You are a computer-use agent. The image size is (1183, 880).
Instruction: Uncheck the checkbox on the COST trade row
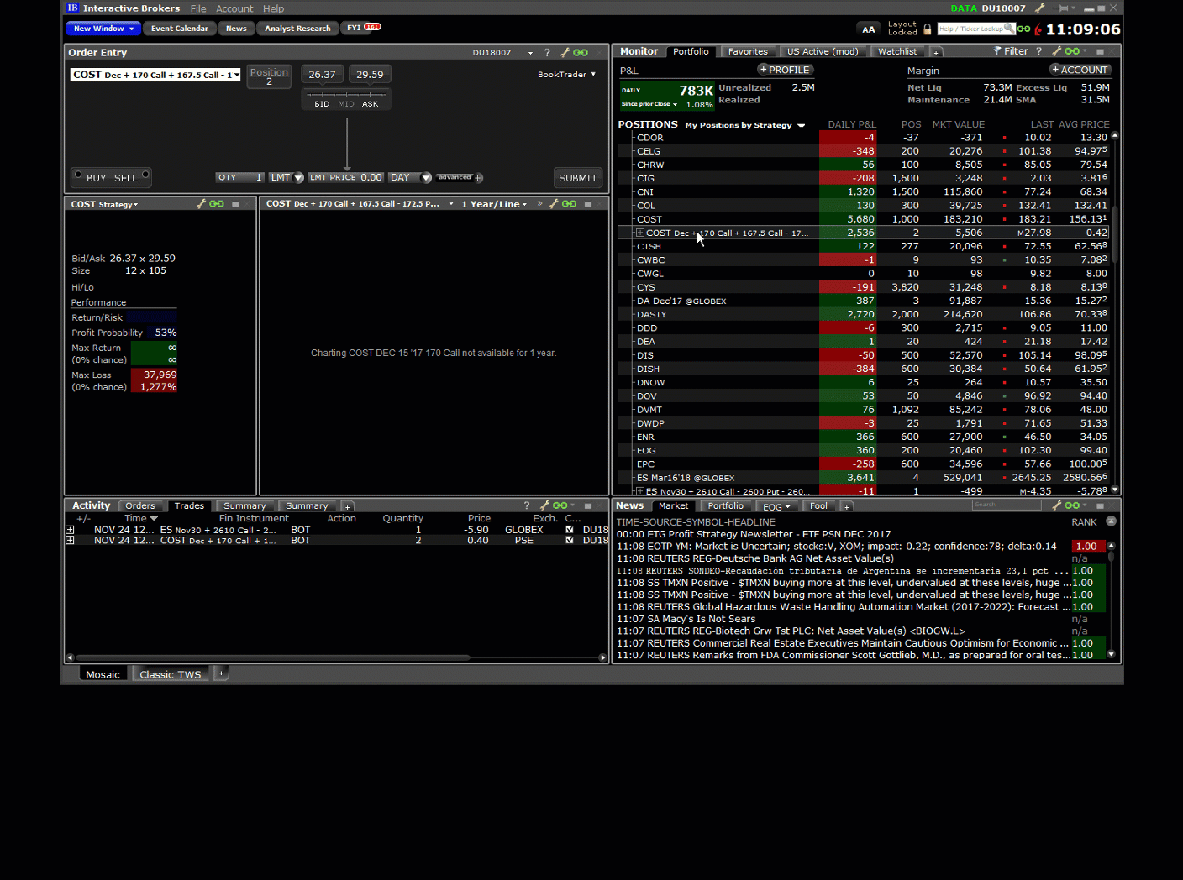[570, 540]
